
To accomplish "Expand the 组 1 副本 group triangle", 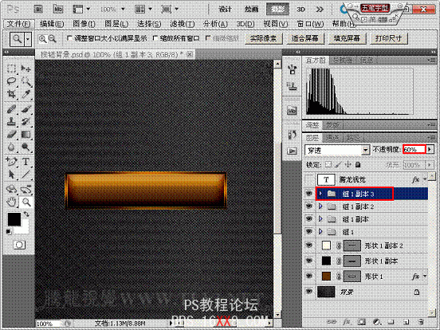I will (x=320, y=219).
